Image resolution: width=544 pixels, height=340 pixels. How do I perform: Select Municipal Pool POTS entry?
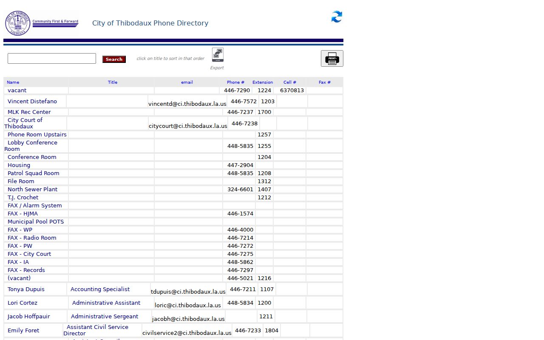coord(36,222)
